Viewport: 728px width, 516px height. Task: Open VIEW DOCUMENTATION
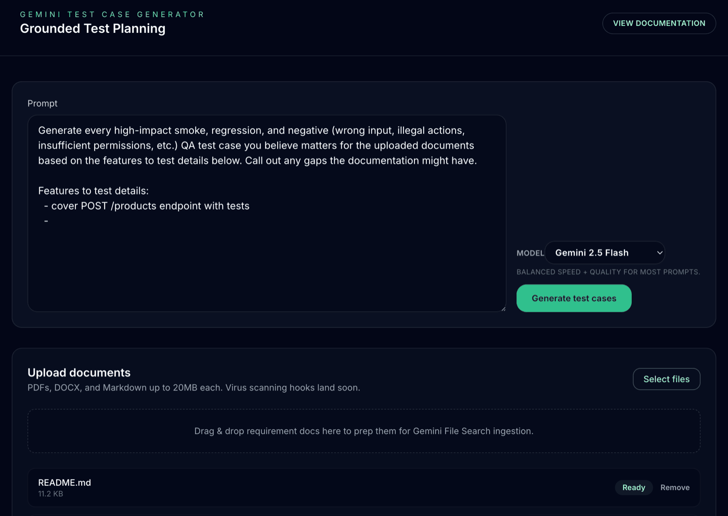[x=658, y=23]
